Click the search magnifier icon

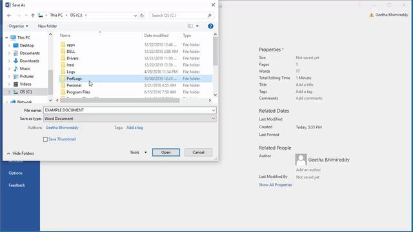210,15
